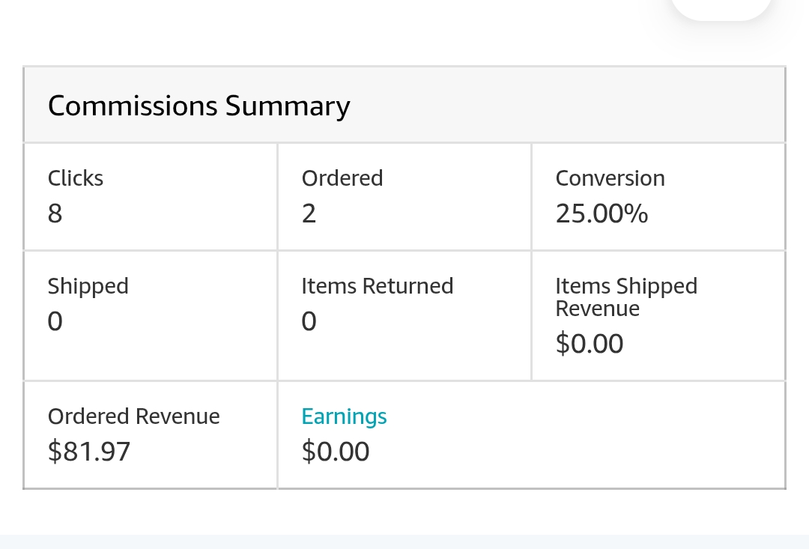Viewport: 809px width, 549px height.
Task: Select the Ordered count cell
Action: 404,197
